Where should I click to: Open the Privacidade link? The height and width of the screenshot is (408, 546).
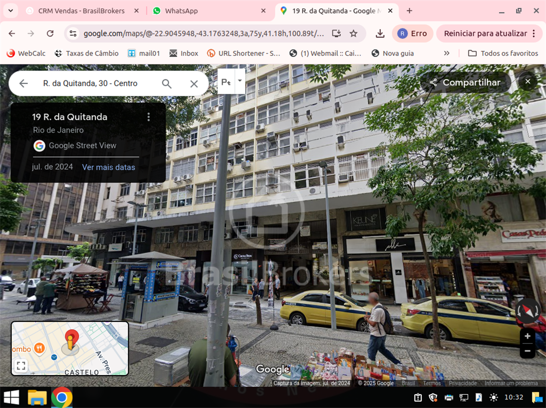pyautogui.click(x=463, y=383)
